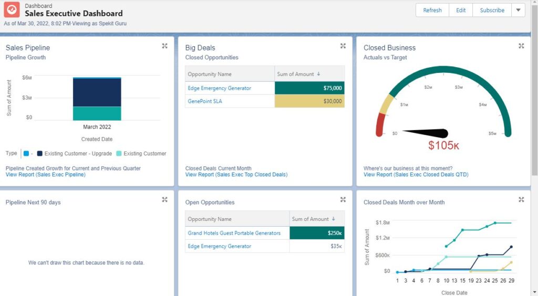Screen dimensions: 538x296
Task: Click the teal Existing Customer legend swatch
Action: pos(119,153)
